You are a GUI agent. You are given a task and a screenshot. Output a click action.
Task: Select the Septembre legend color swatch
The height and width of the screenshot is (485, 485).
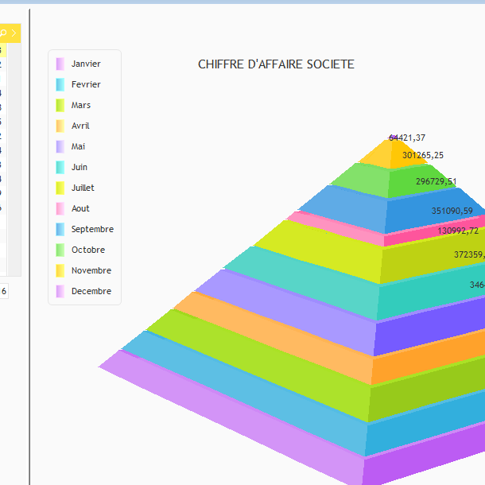(x=60, y=229)
